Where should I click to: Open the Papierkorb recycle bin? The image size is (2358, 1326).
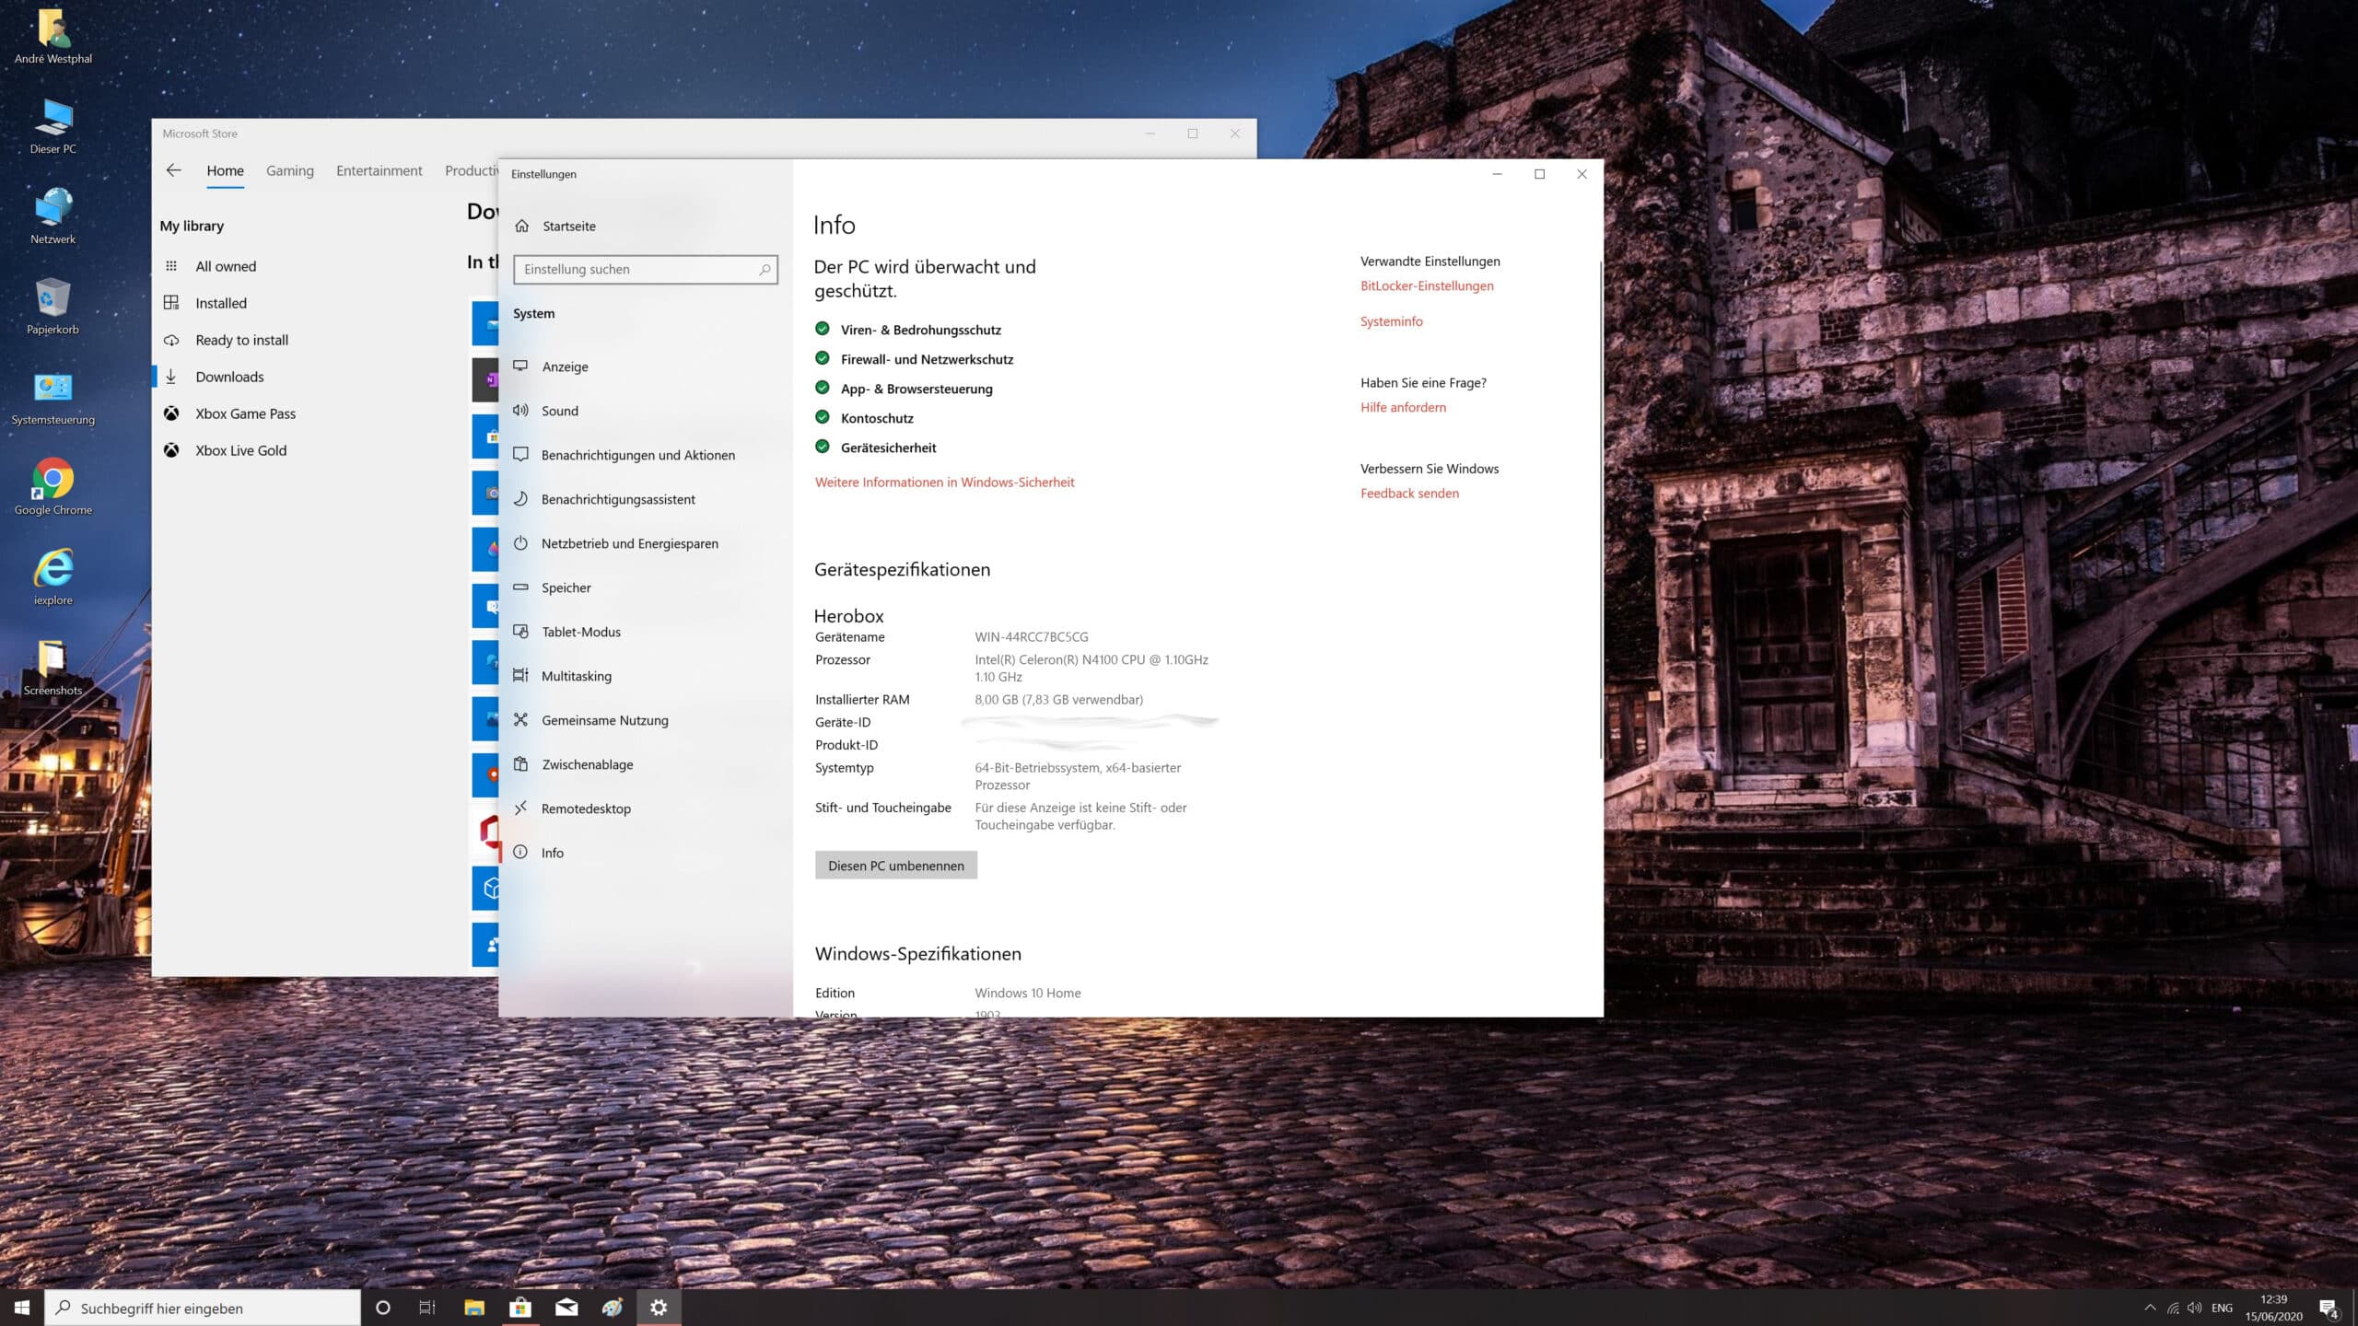coord(53,308)
